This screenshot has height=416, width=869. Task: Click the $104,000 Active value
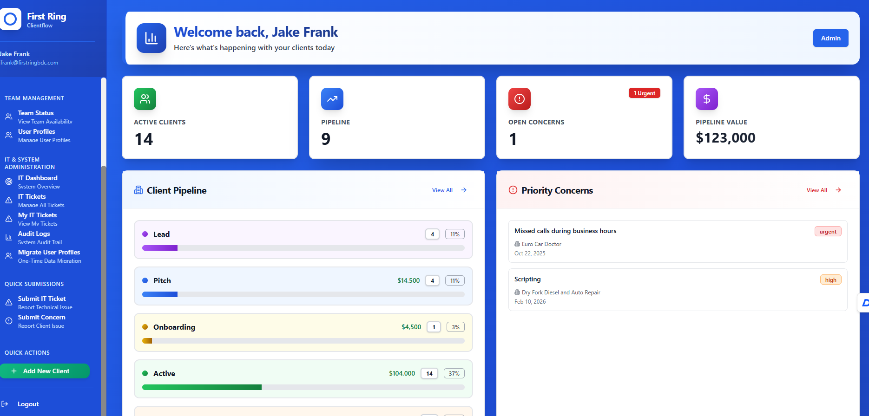pyautogui.click(x=402, y=373)
